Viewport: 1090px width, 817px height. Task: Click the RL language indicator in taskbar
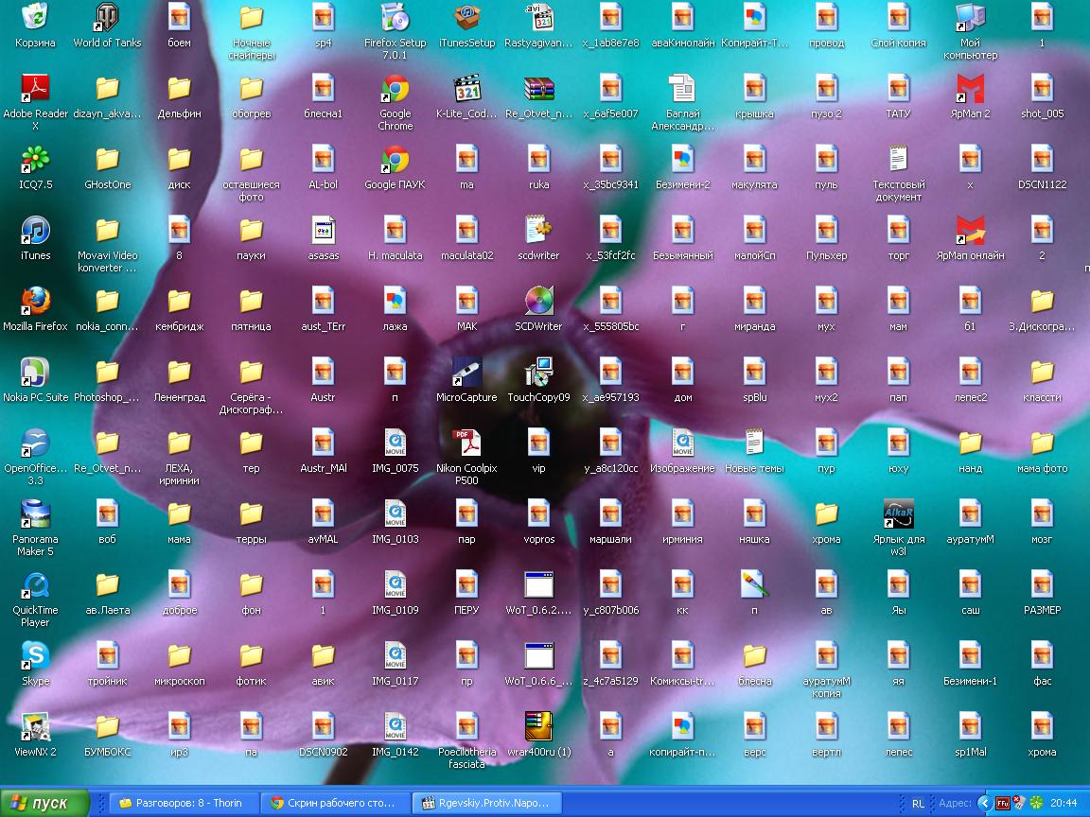pos(918,803)
